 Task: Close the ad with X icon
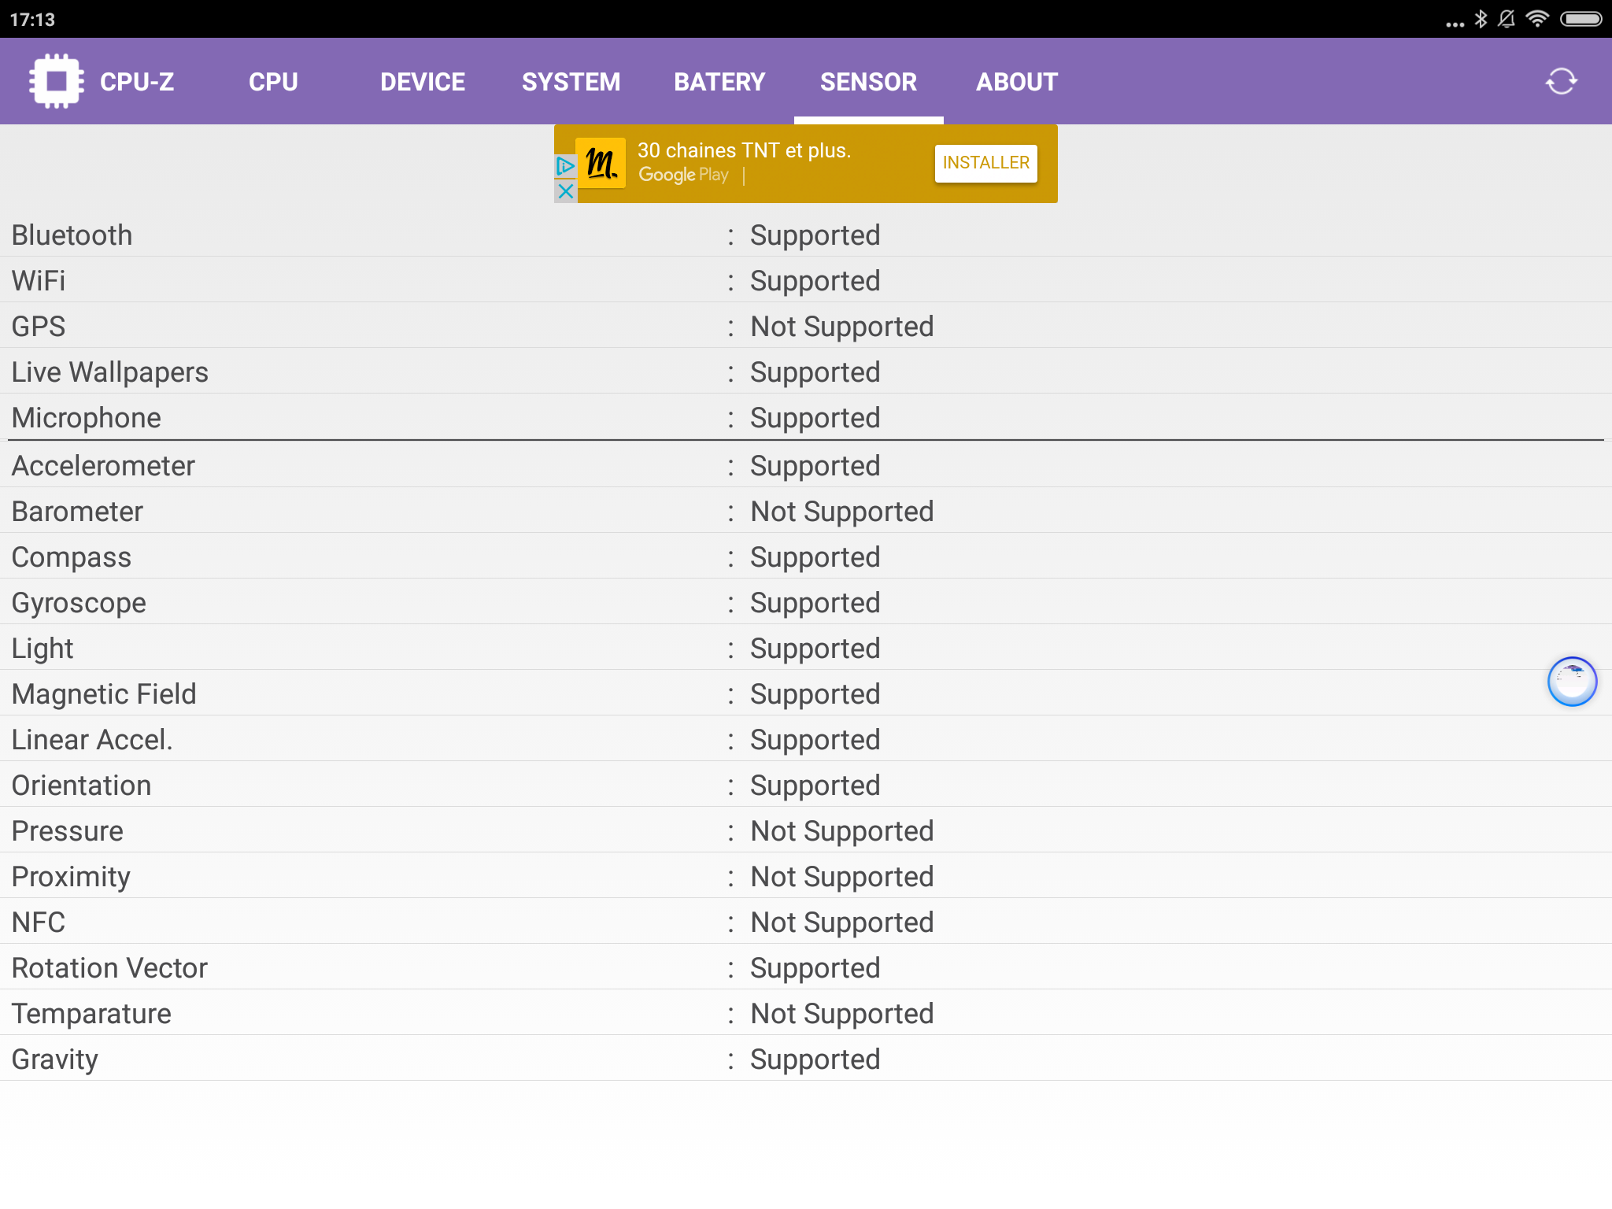[565, 191]
